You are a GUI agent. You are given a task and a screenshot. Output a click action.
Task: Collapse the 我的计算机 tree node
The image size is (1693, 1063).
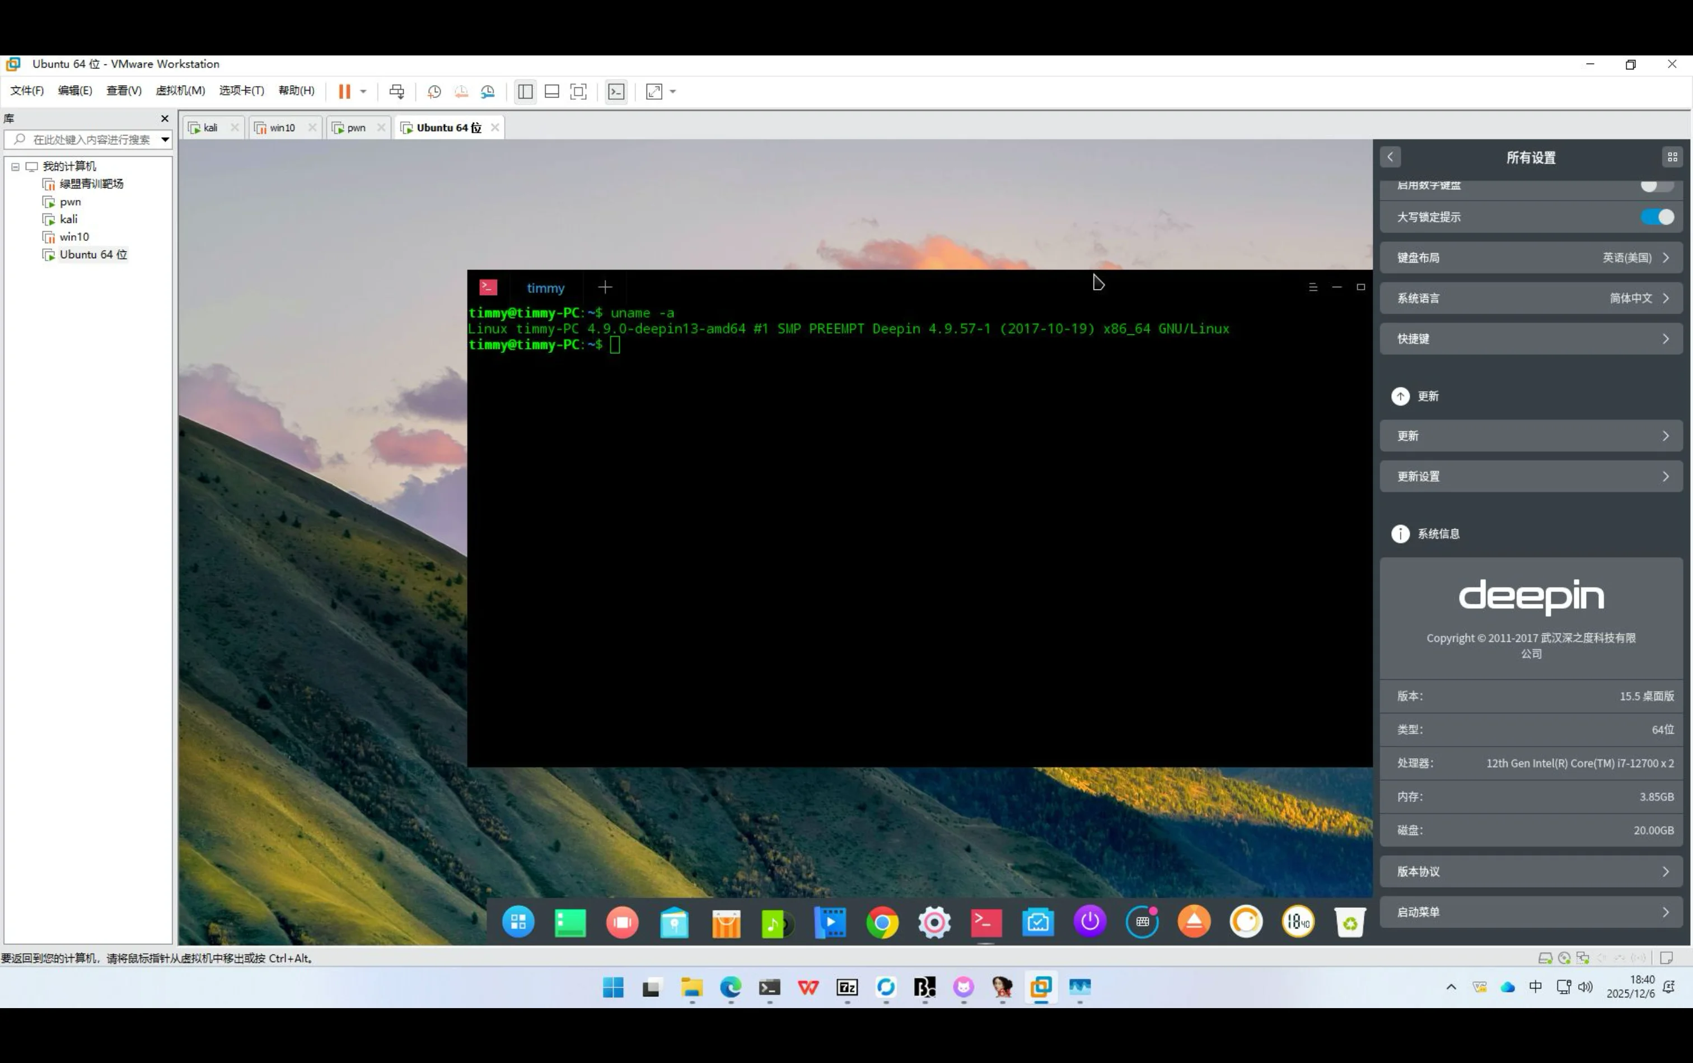point(16,167)
